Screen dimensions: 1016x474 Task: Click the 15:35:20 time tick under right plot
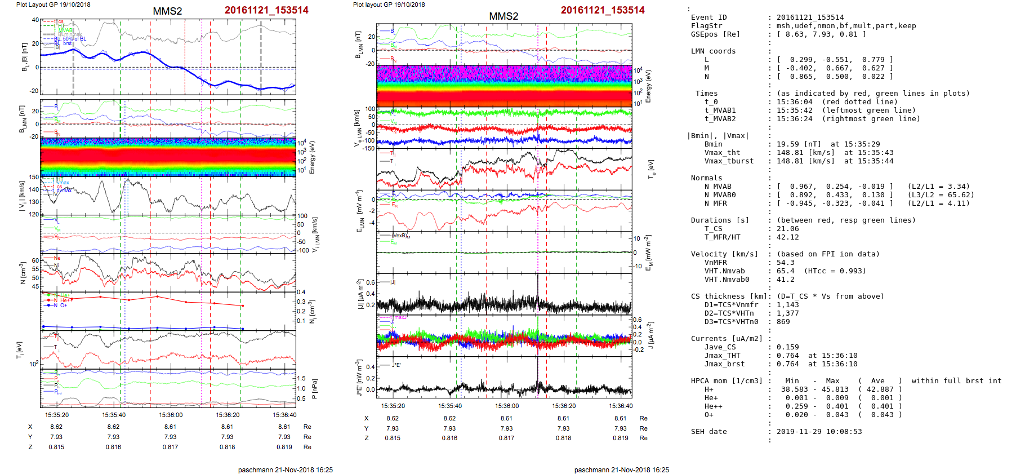(393, 406)
